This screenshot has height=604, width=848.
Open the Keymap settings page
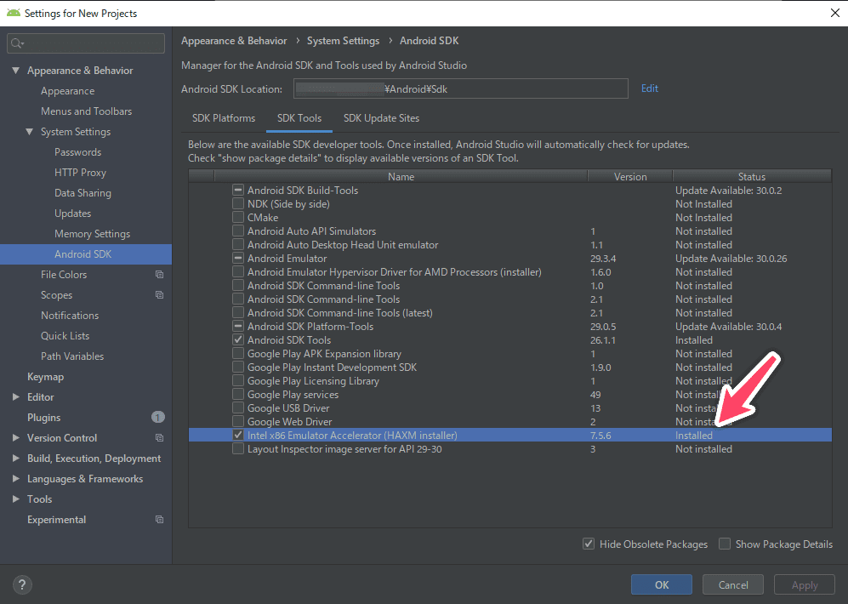45,376
